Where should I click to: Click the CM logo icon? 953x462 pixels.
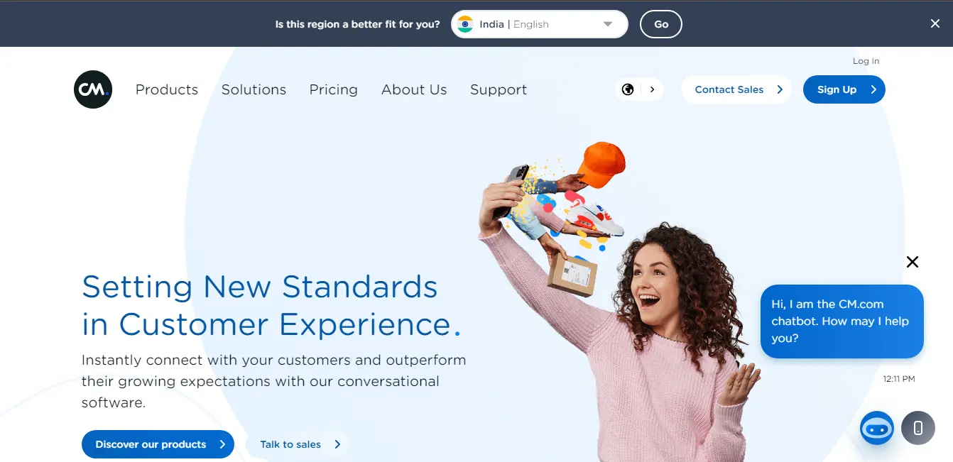coord(93,89)
